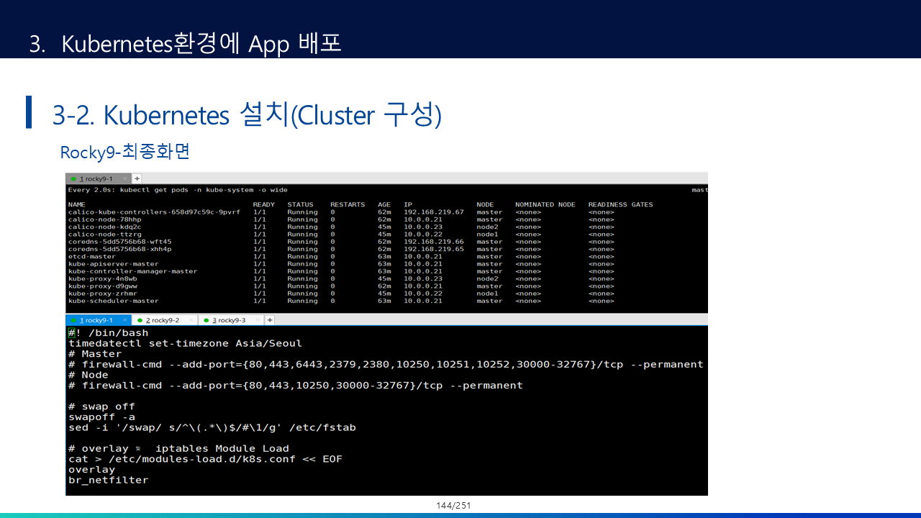921x518 pixels.
Task: Click the slide heading '3-2. Kubernetes 설치(Cluster 구성)'
Action: 247,115
